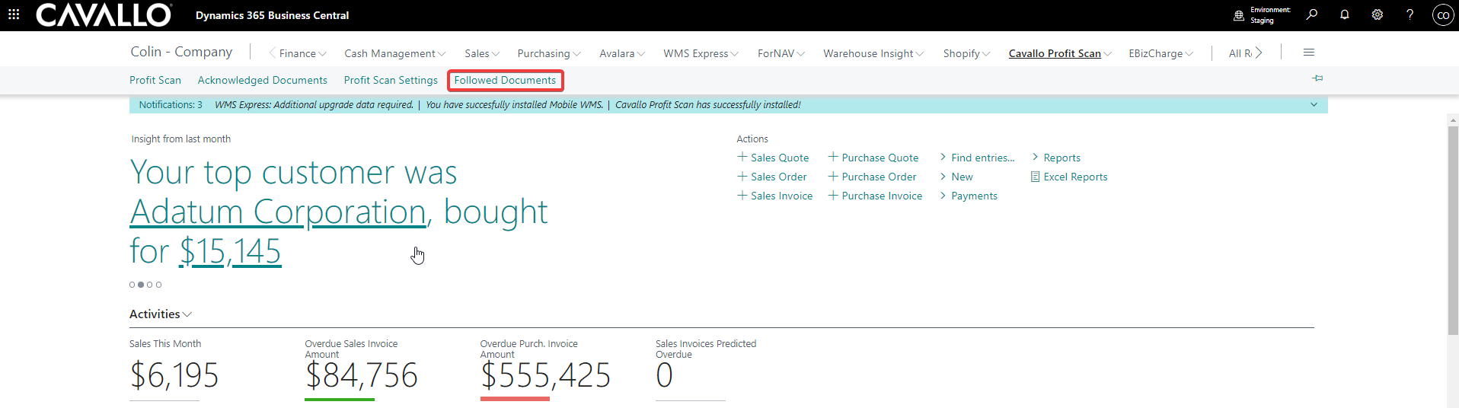Select the first headline carousel dot
Screen dimensions: 1459x408
coord(132,285)
